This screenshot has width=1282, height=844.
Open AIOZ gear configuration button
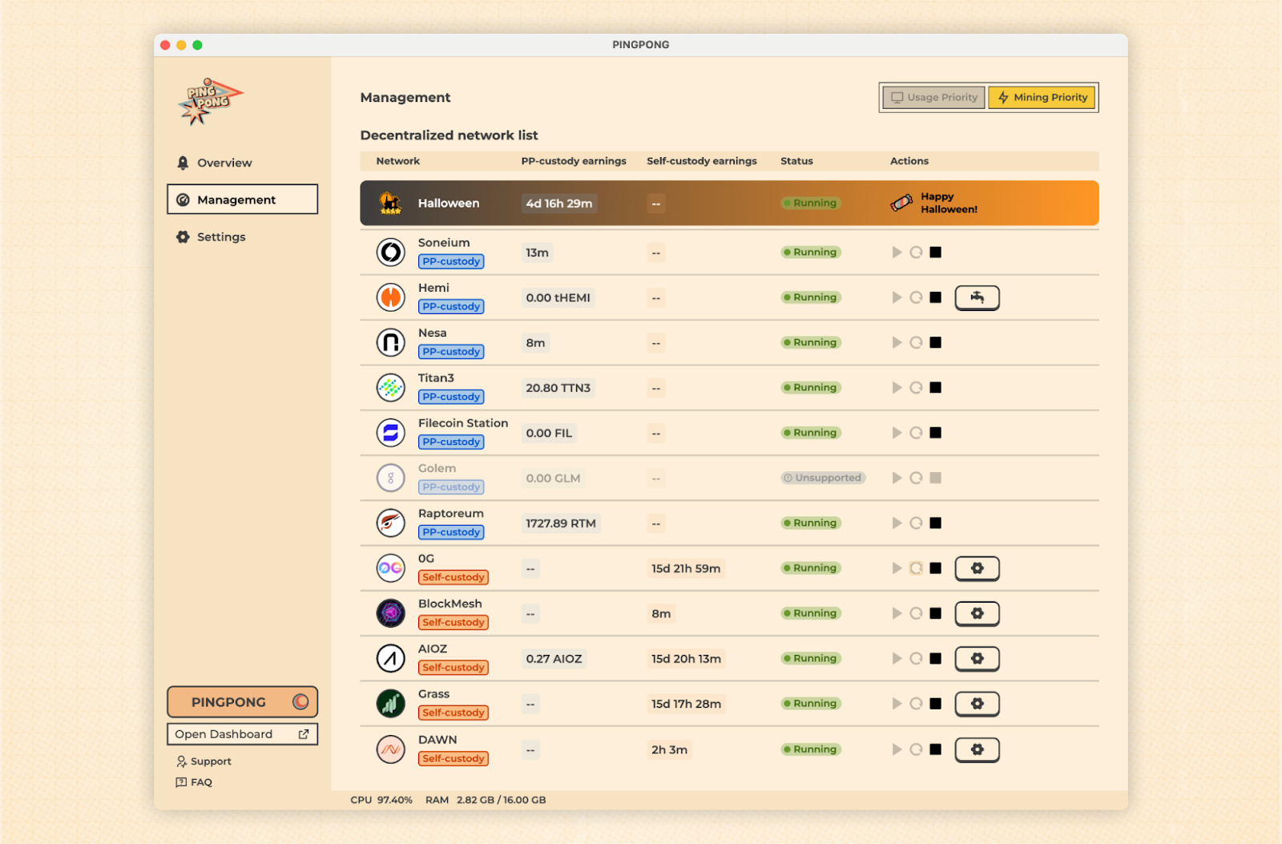tap(977, 659)
